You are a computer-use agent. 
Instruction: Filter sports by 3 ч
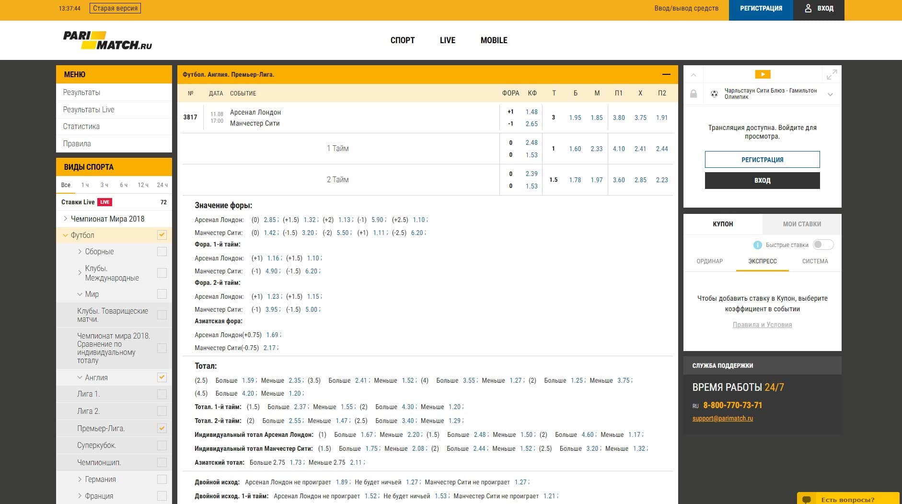104,185
